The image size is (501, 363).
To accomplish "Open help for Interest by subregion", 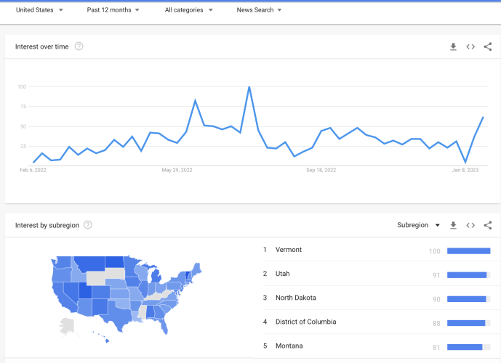I will pyautogui.click(x=88, y=225).
